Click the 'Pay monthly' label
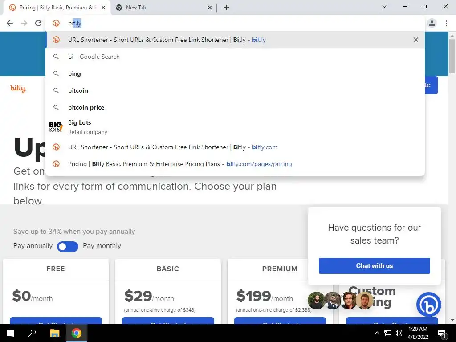Screen dimensions: 456x342 tap(102, 246)
